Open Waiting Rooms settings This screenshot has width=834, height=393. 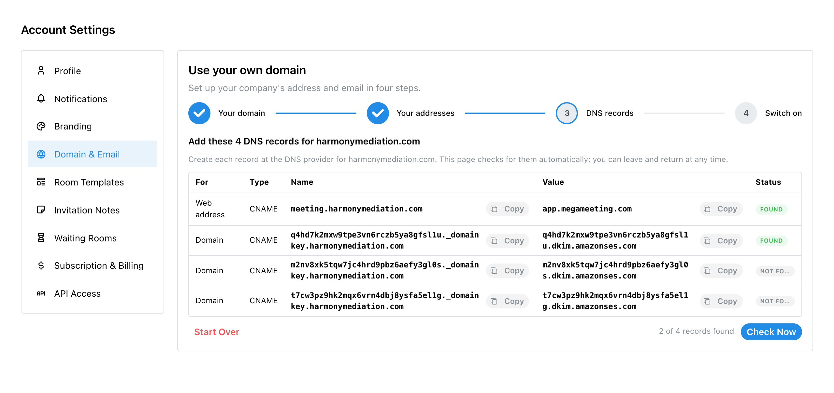point(93,238)
